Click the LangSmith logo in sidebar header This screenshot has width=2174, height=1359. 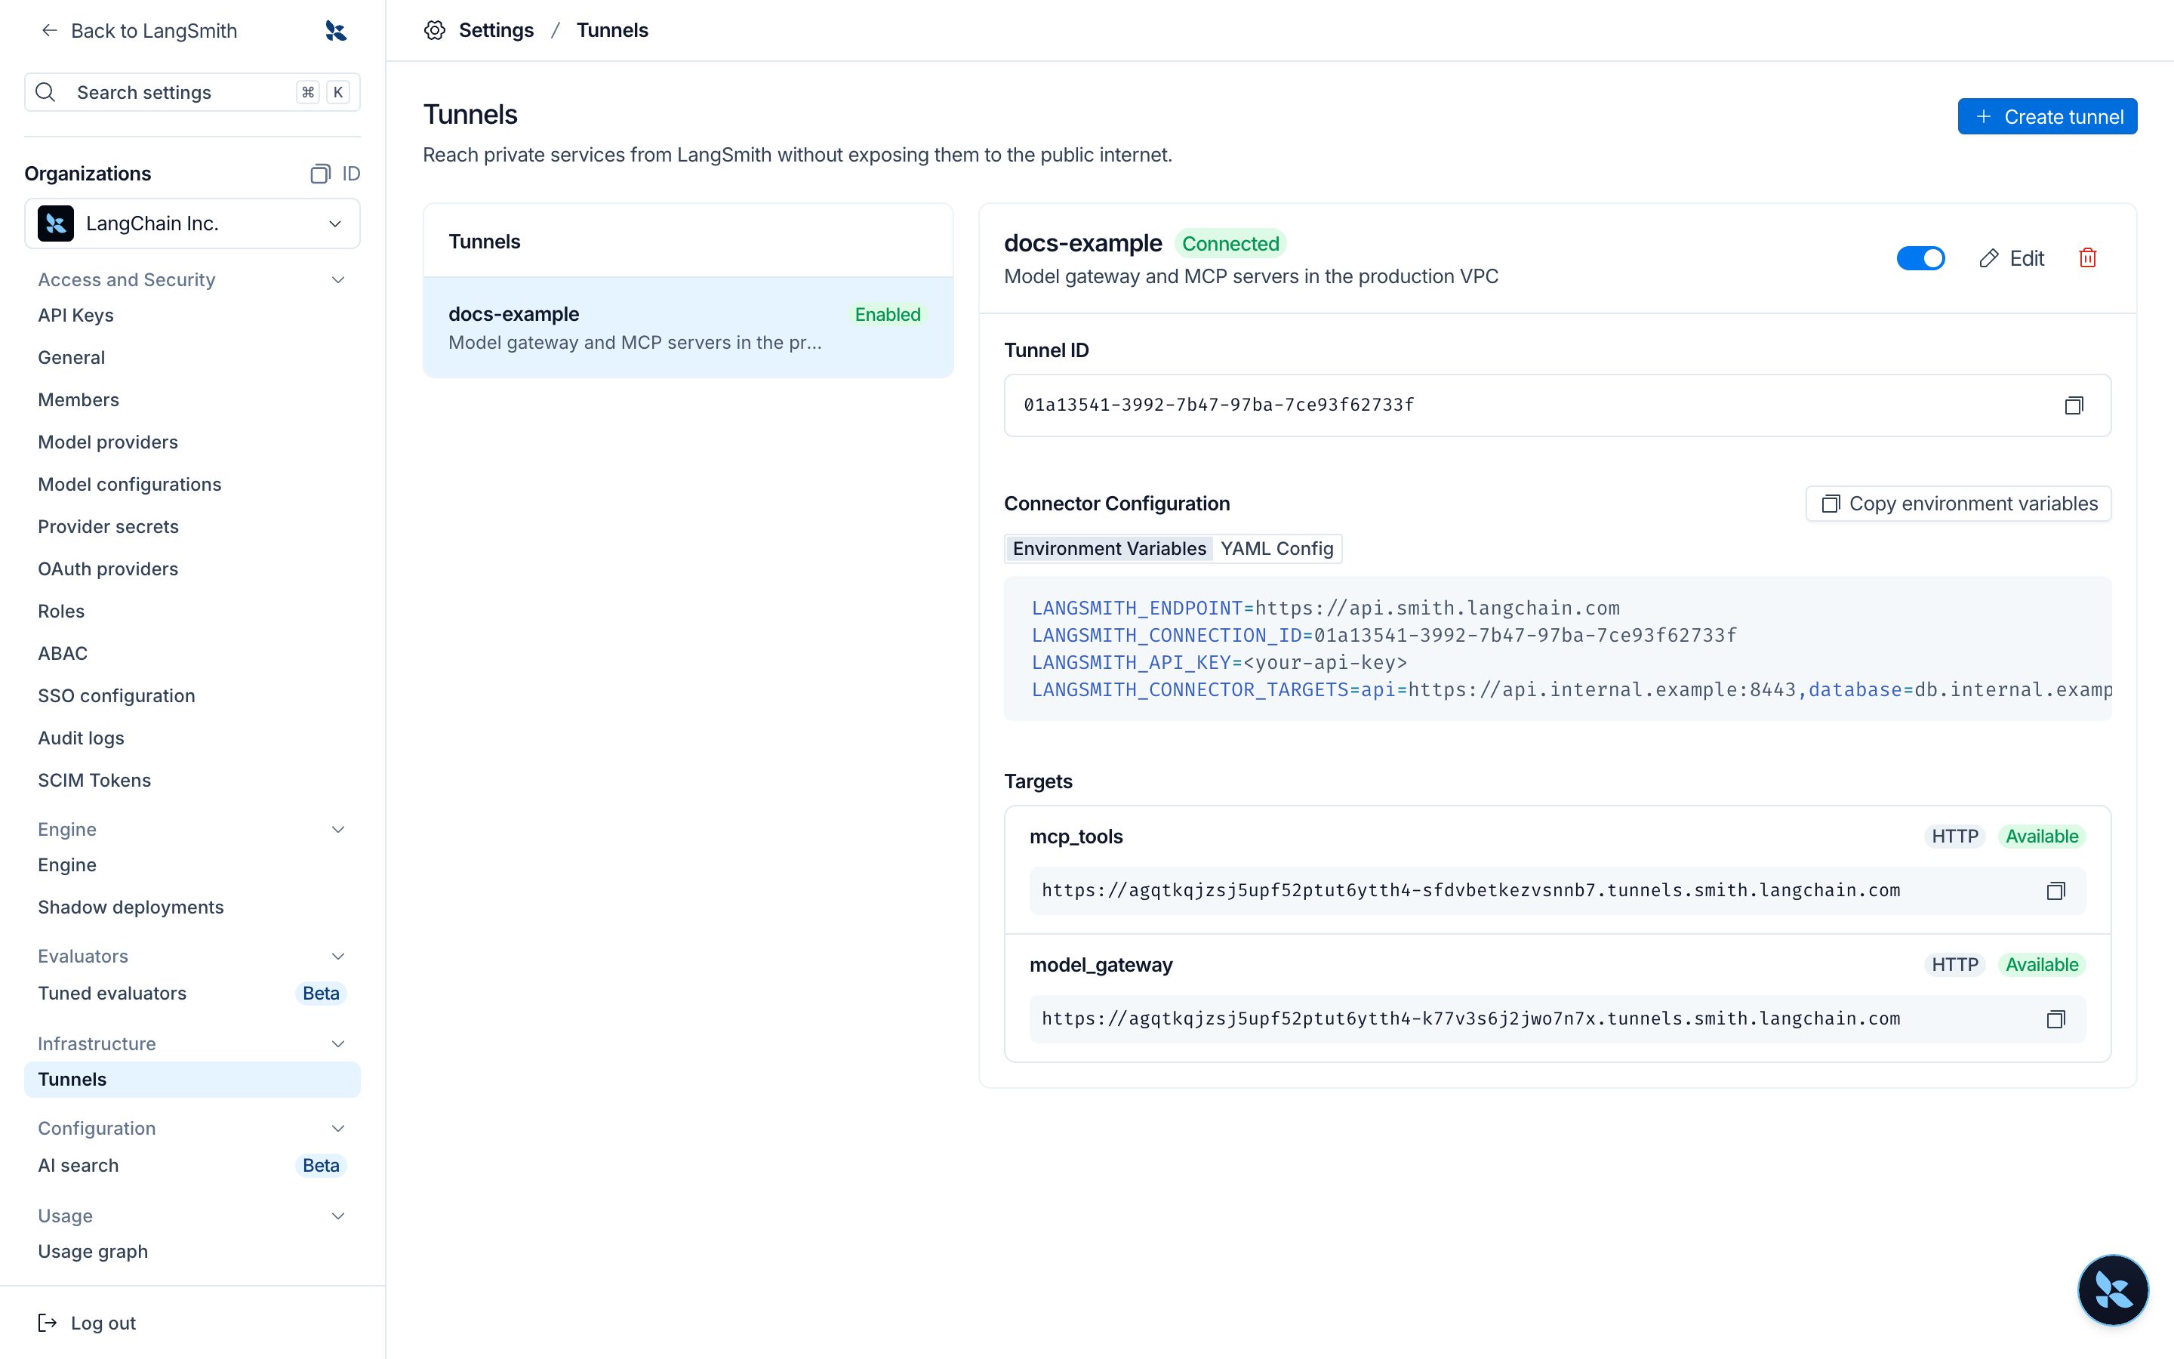336,30
